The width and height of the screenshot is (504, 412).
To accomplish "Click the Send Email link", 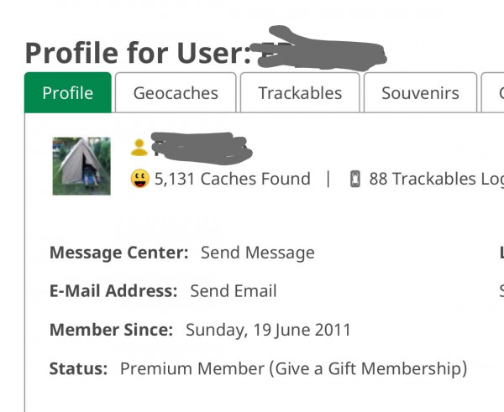I will pos(234,291).
